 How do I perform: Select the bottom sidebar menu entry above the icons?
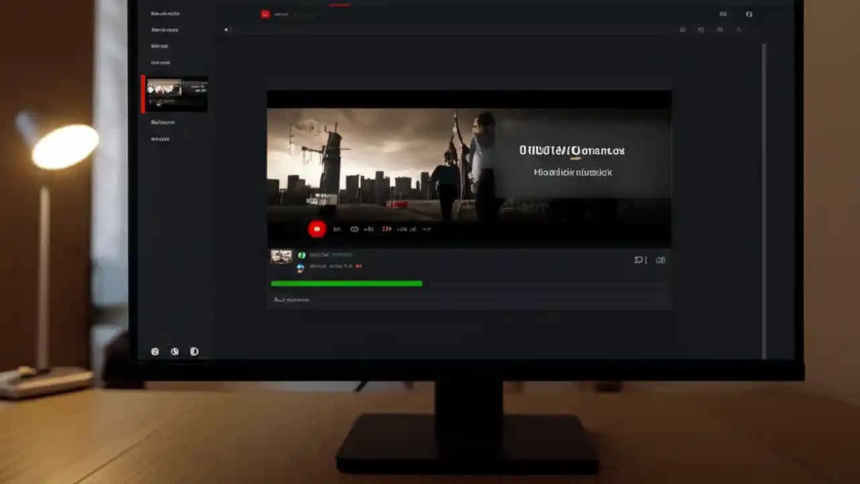(x=161, y=138)
